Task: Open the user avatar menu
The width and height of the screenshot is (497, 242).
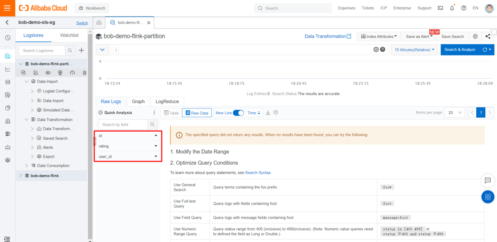Action: [x=489, y=8]
